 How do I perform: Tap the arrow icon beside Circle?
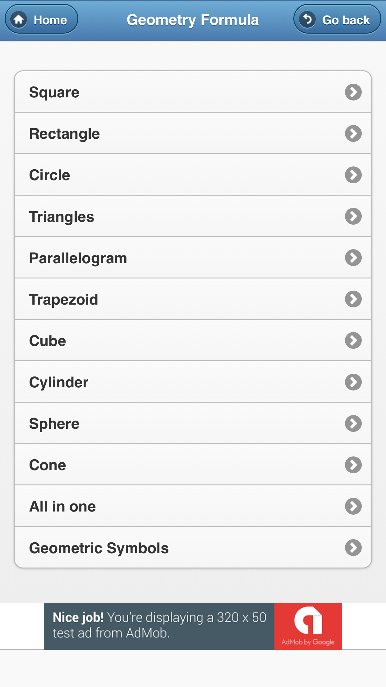coord(353,175)
